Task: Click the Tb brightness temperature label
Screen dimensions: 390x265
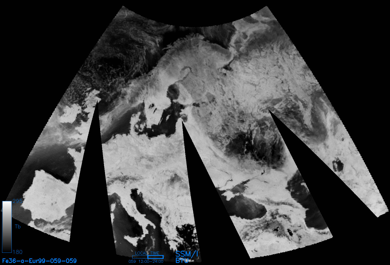Action: point(18,227)
